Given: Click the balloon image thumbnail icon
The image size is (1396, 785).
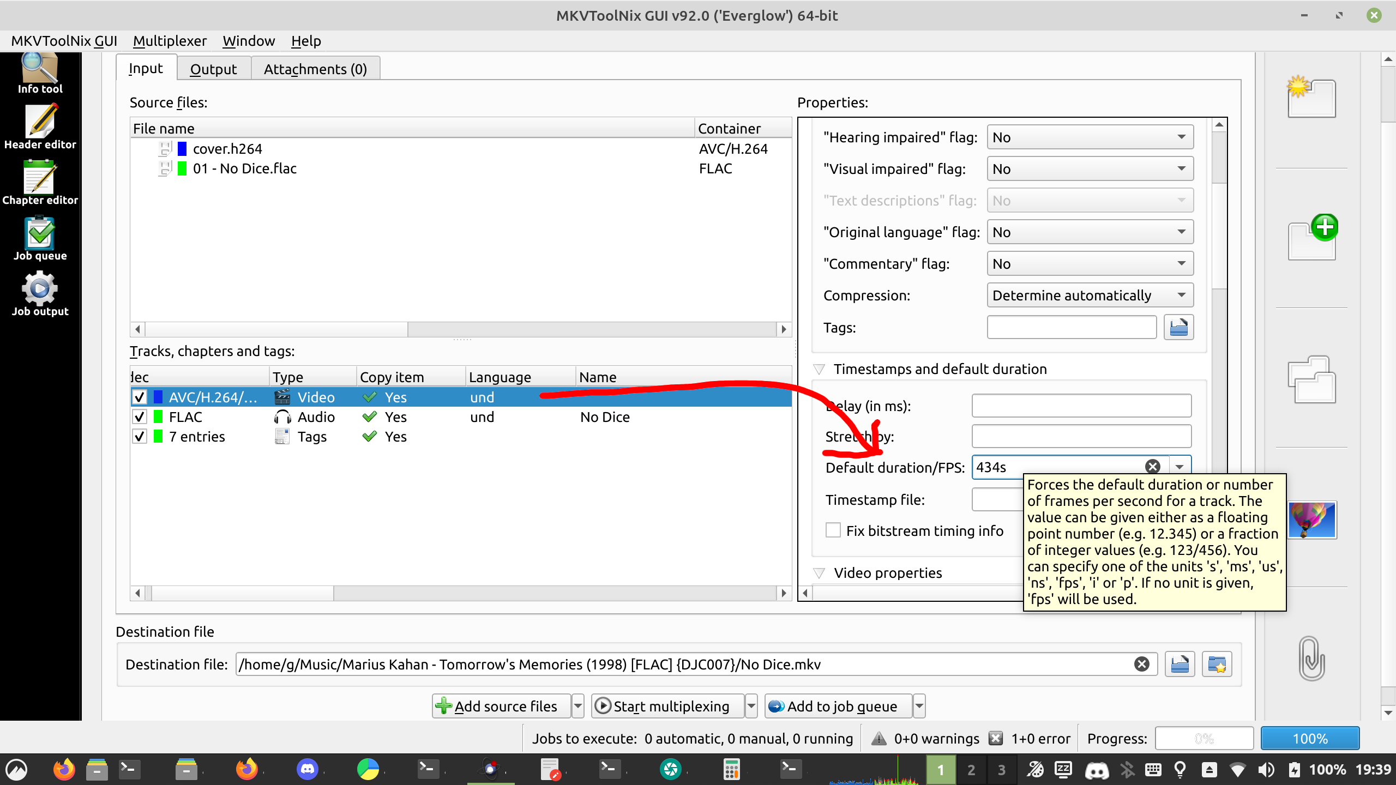Looking at the screenshot, I should 1312,520.
